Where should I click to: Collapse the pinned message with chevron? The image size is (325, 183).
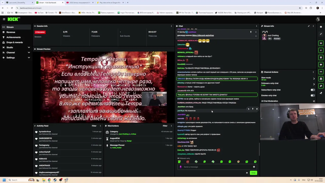tap(256, 36)
